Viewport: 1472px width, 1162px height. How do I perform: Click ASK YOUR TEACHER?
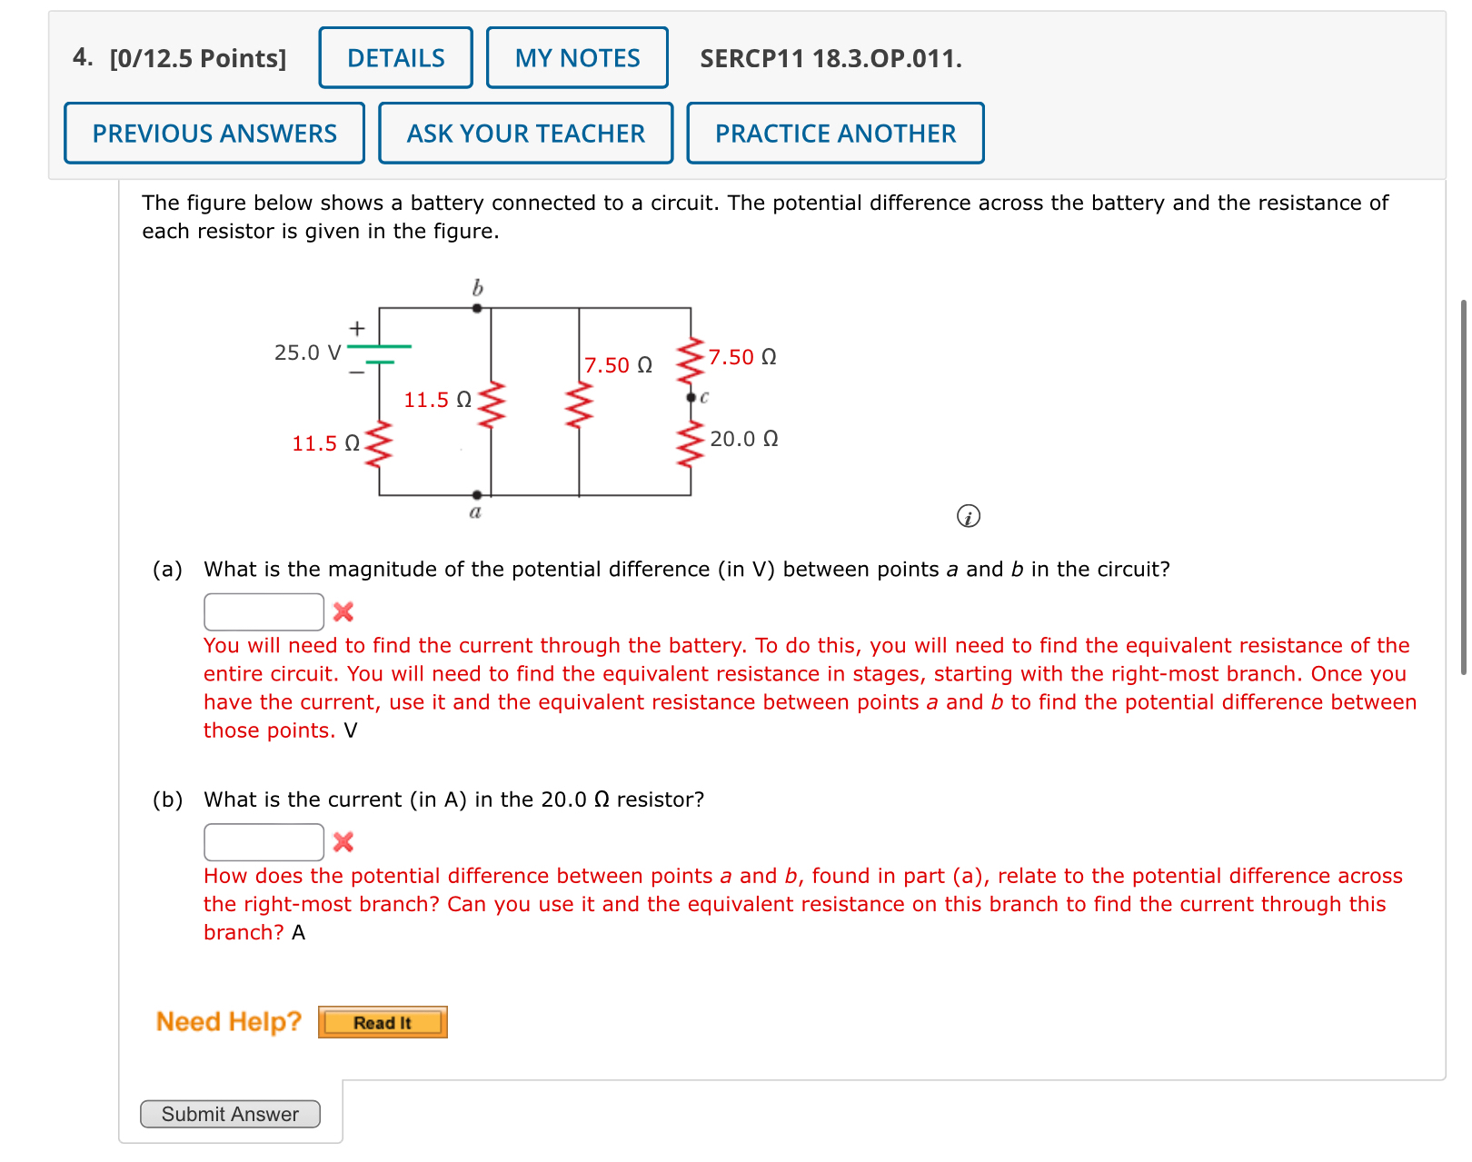525,133
